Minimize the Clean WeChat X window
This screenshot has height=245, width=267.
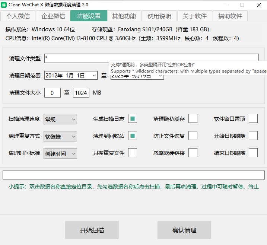coord(225,5)
